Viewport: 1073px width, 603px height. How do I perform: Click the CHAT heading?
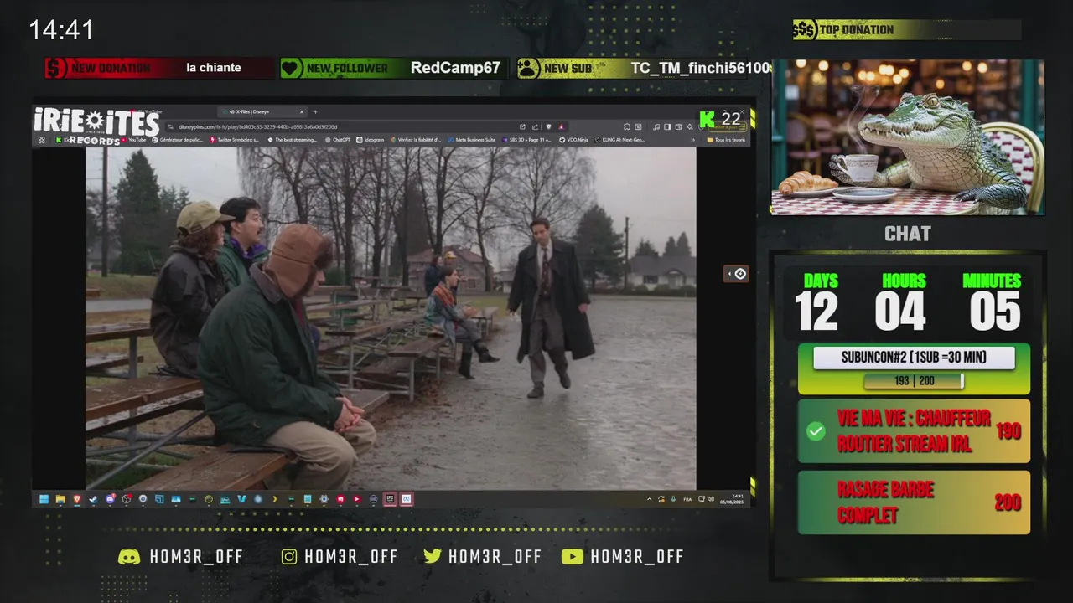908,234
